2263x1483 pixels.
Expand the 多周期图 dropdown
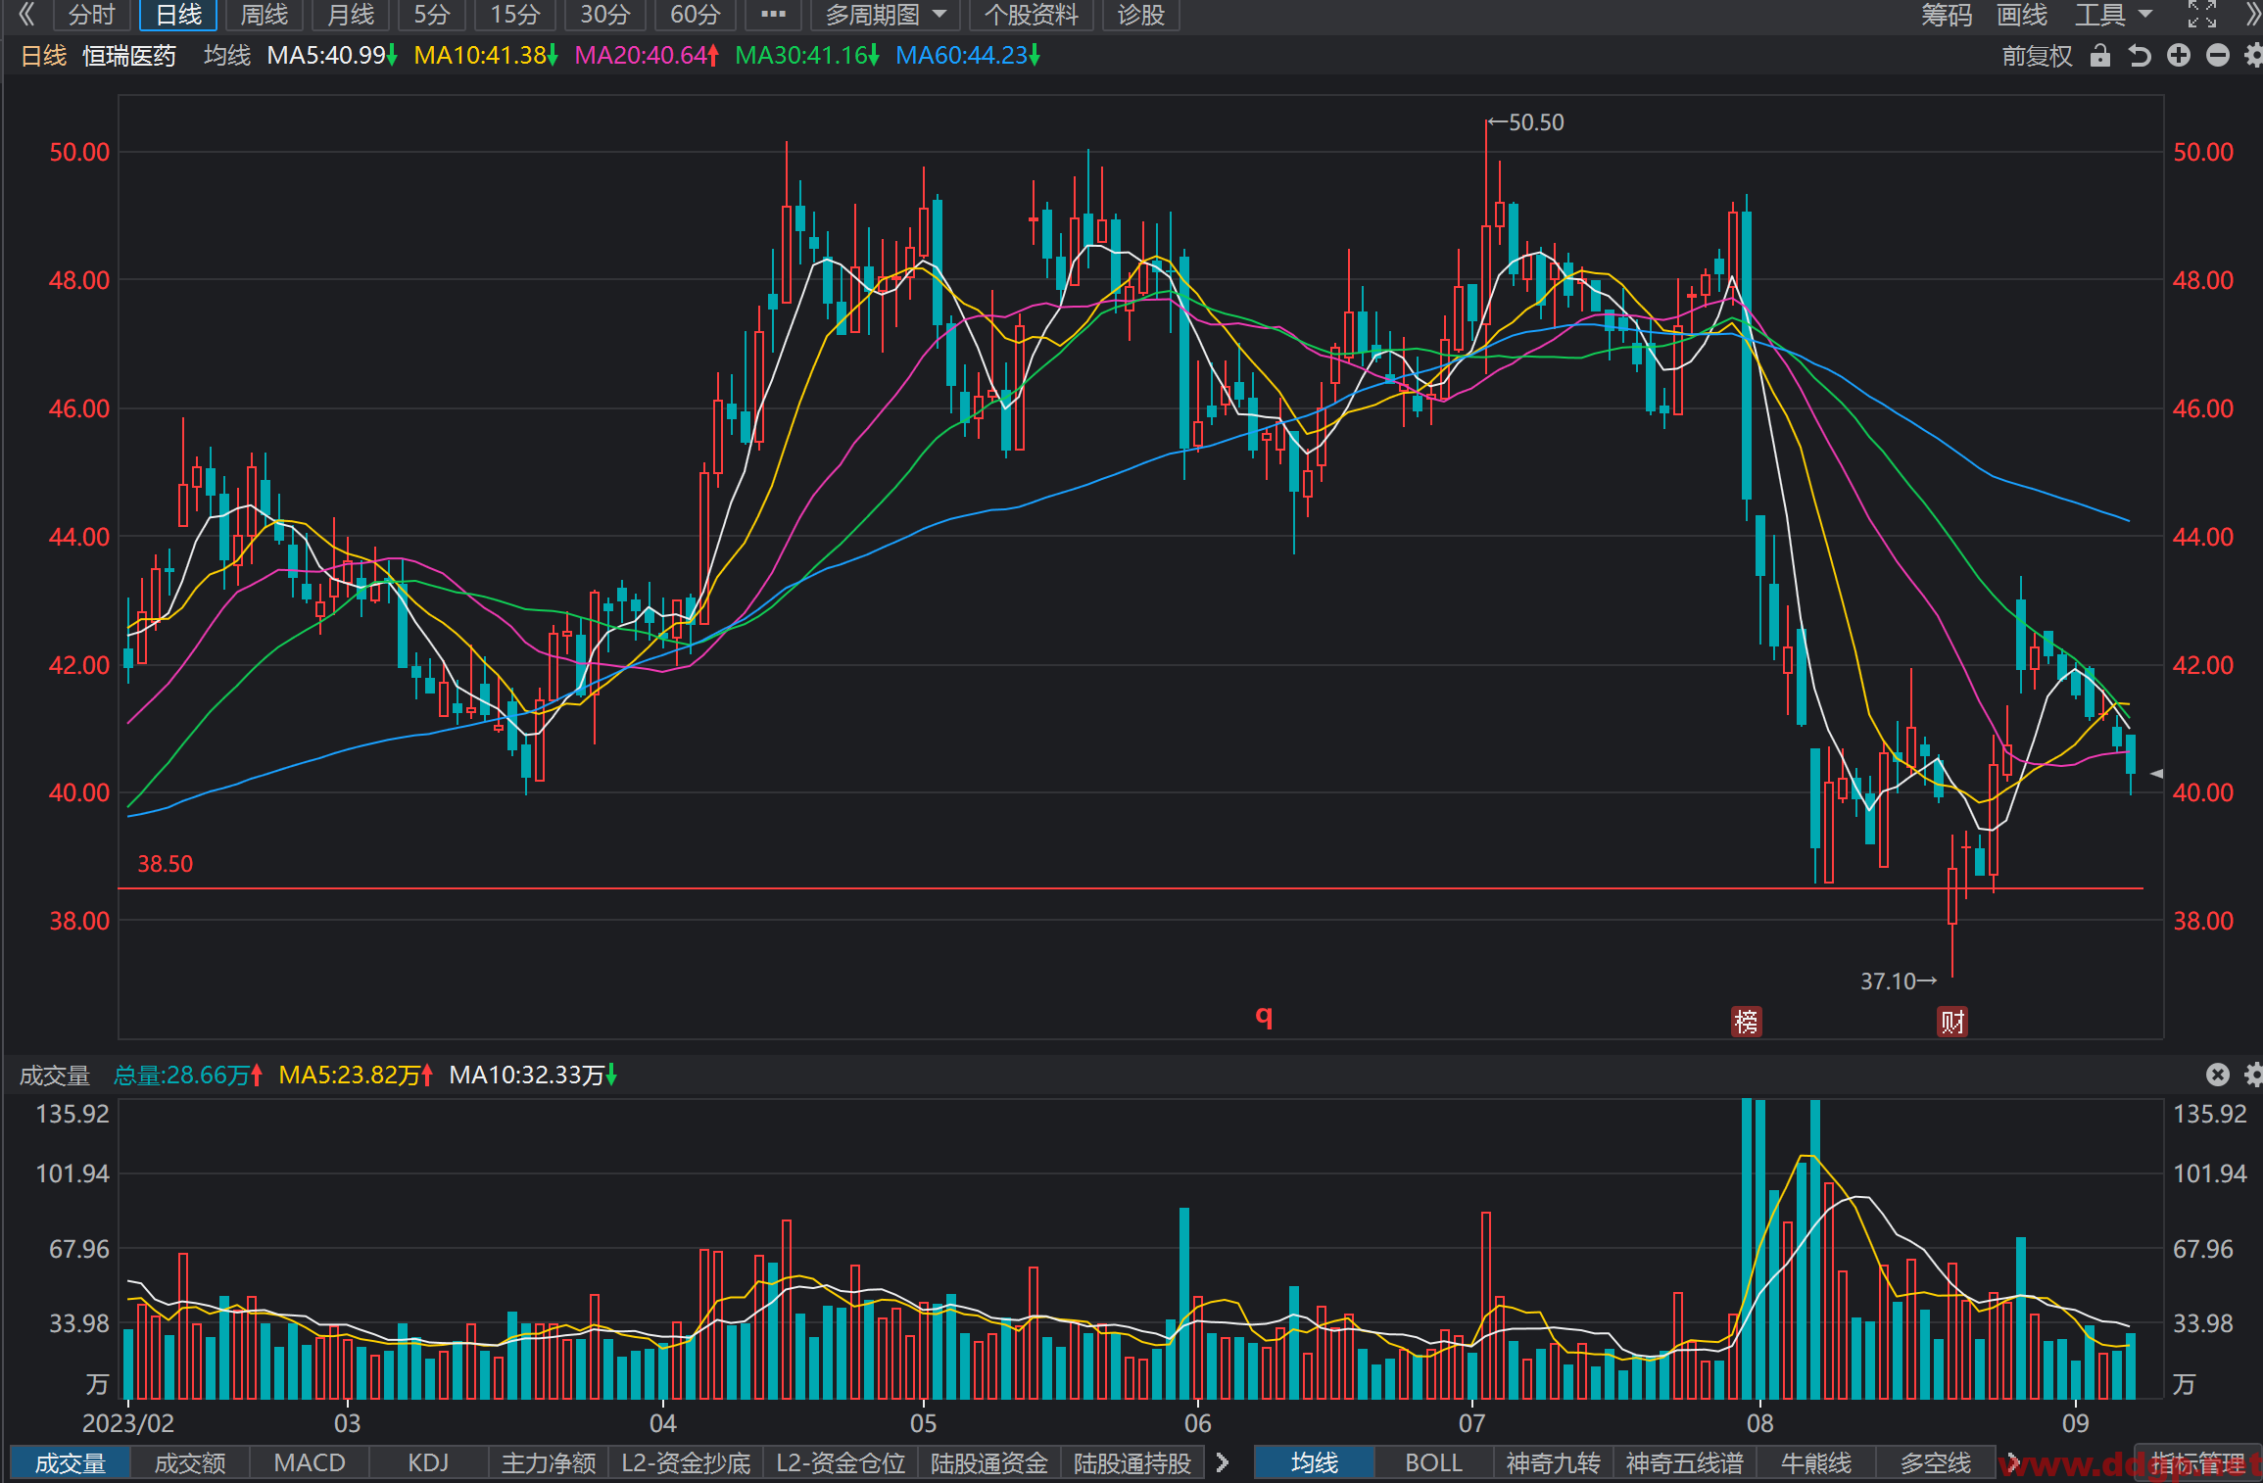886,15
